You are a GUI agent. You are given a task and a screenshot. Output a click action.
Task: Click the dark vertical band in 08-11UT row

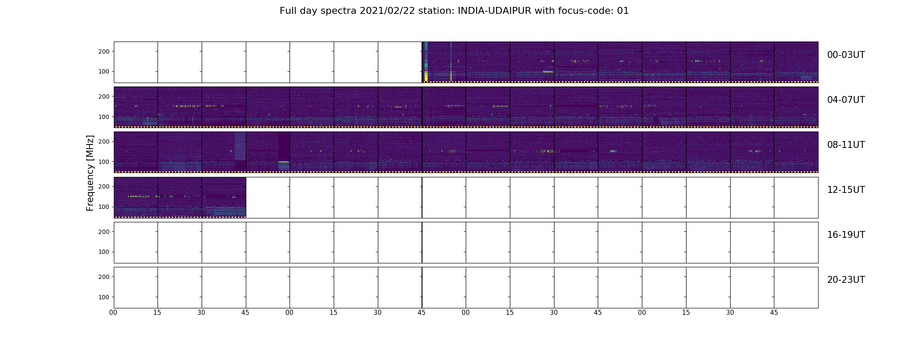point(284,146)
